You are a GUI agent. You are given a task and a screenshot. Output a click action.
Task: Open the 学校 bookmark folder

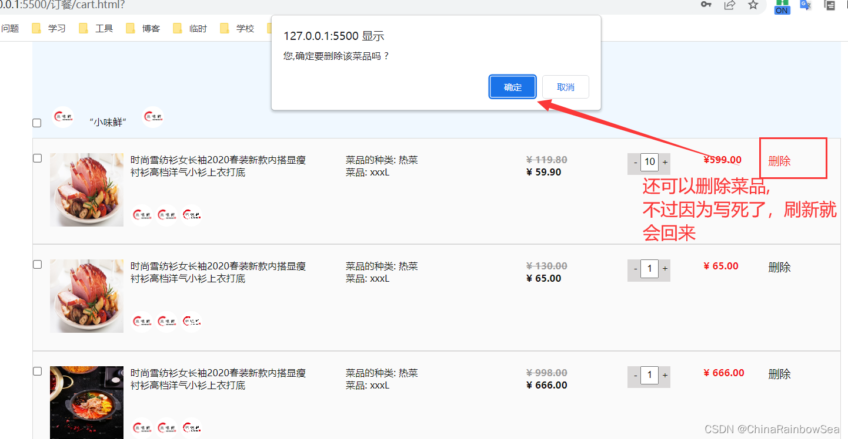coord(237,28)
